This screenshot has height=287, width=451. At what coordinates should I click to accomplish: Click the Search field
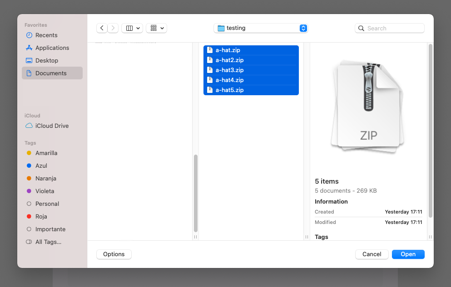[390, 28]
